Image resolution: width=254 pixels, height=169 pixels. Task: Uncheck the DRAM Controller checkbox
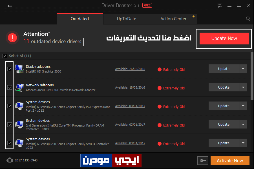pos(10,125)
